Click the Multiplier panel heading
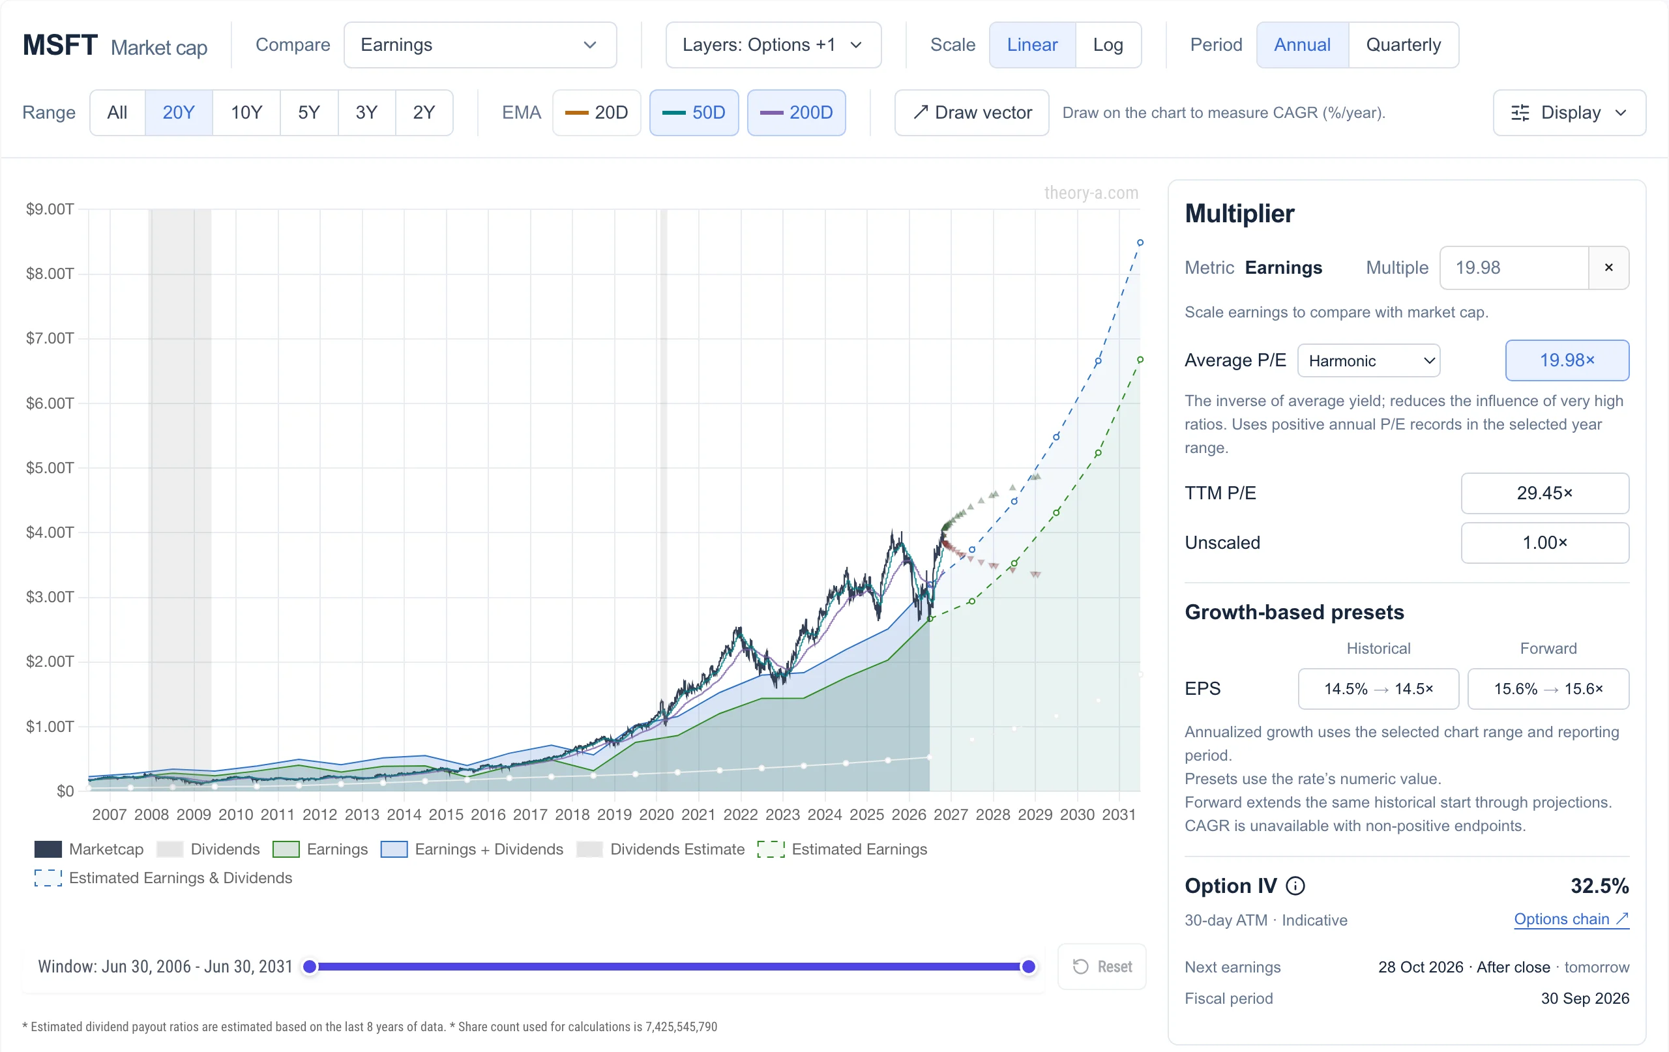The height and width of the screenshot is (1052, 1669). (x=1239, y=213)
